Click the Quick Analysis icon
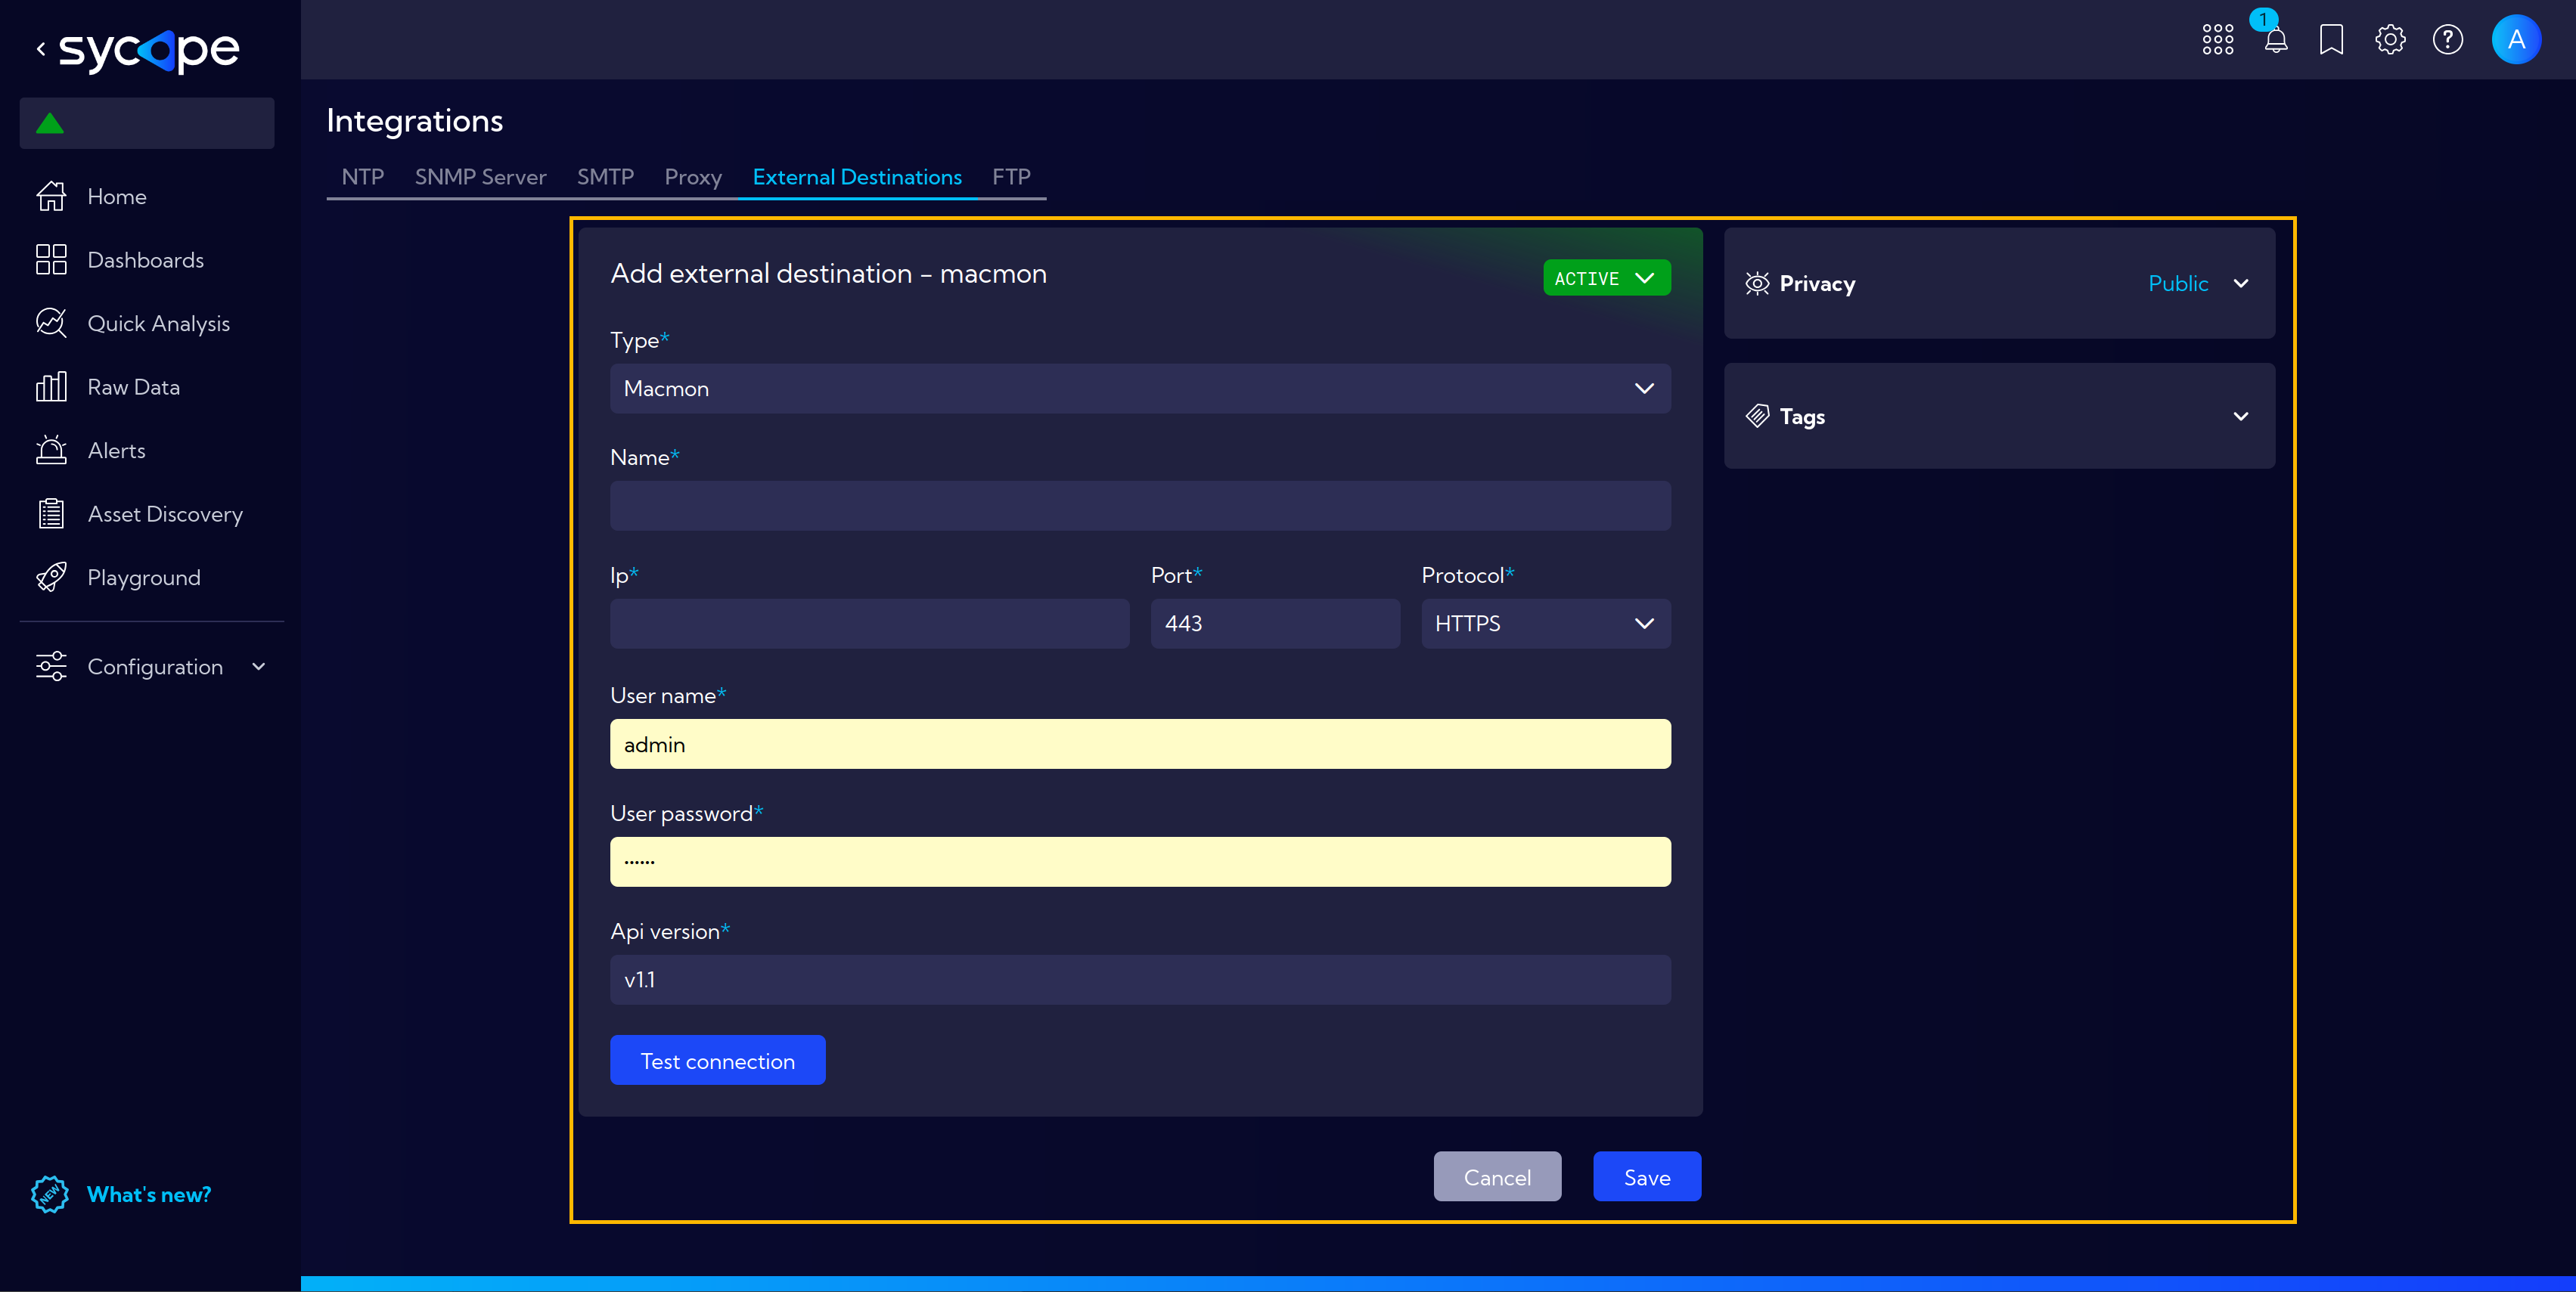Image resolution: width=2576 pixels, height=1292 pixels. [51, 323]
